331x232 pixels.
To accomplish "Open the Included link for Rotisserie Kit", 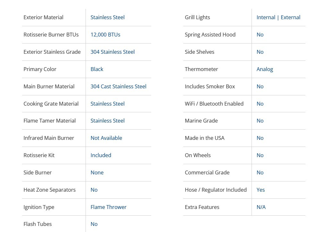I will pos(101,155).
